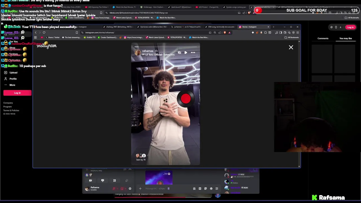Screen dimensions: 361x203
Task: Click TikTok sidebar More
Action: 10,85
